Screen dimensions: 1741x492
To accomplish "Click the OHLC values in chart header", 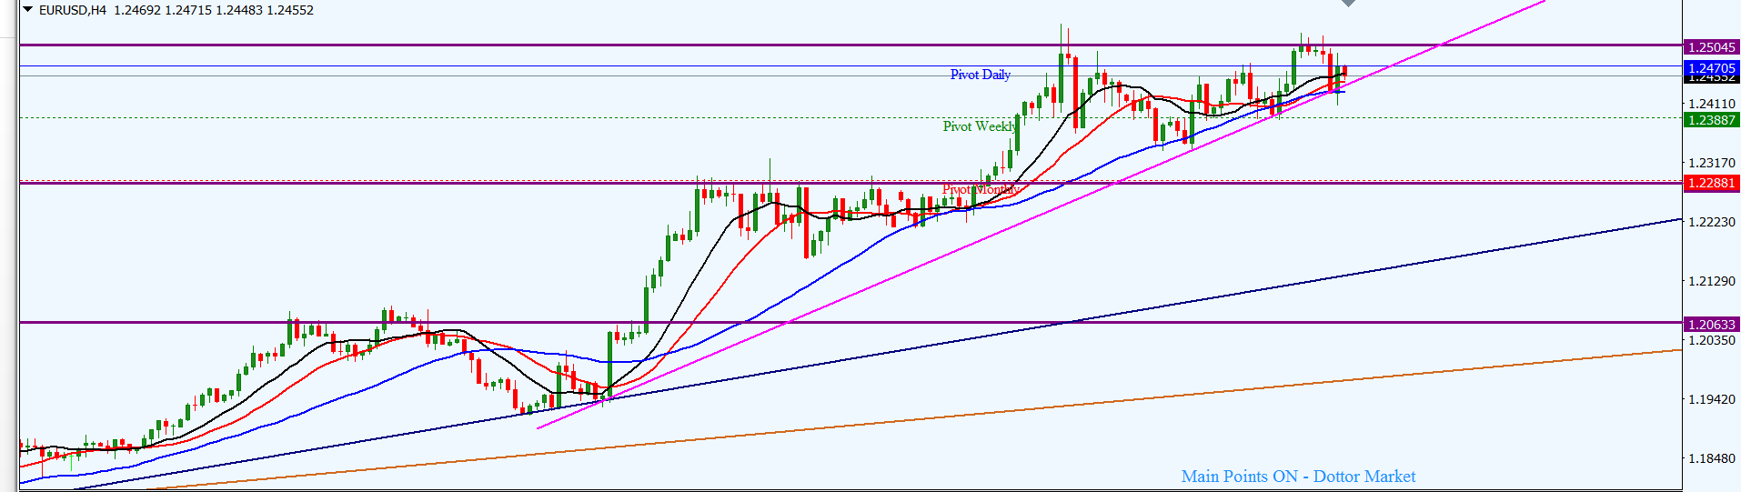I will click(x=214, y=10).
